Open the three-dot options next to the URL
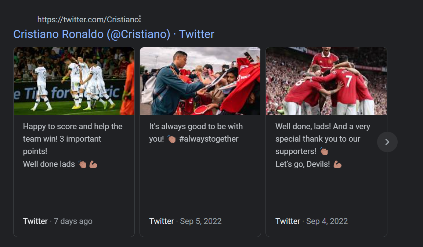This screenshot has width=423, height=247. click(140, 19)
